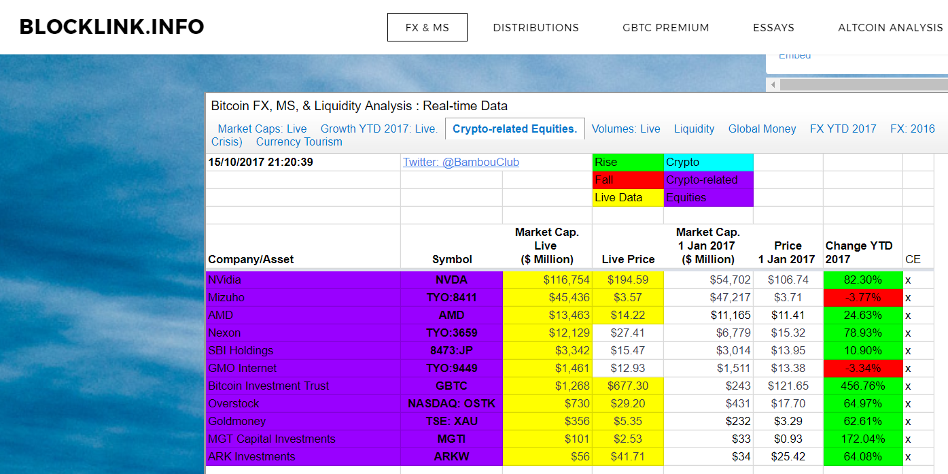Click the green Rise legend cell
The image size is (948, 474).
coord(628,162)
